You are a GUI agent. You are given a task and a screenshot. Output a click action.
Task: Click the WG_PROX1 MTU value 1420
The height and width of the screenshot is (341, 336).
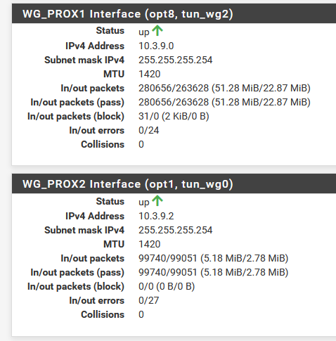(150, 74)
